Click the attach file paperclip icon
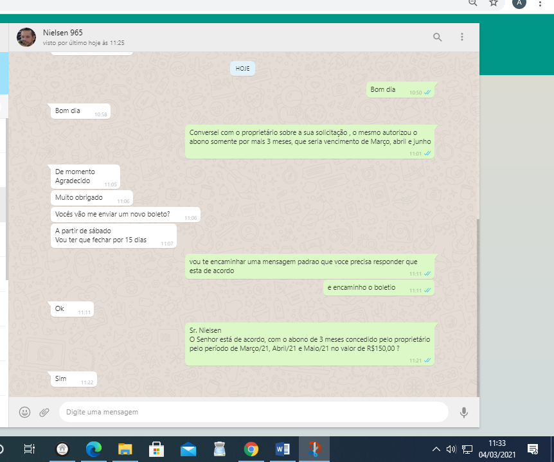The width and height of the screenshot is (554, 462). [x=44, y=412]
